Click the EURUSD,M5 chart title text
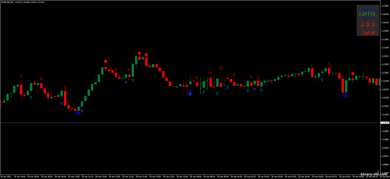Image resolution: width=390 pixels, height=179 pixels. point(7,2)
